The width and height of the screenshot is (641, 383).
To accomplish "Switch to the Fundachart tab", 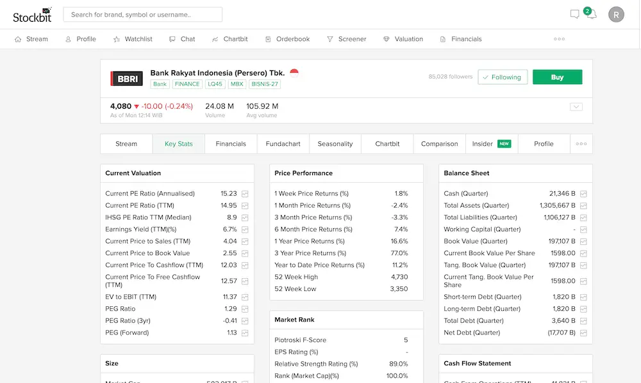I will [x=283, y=144].
